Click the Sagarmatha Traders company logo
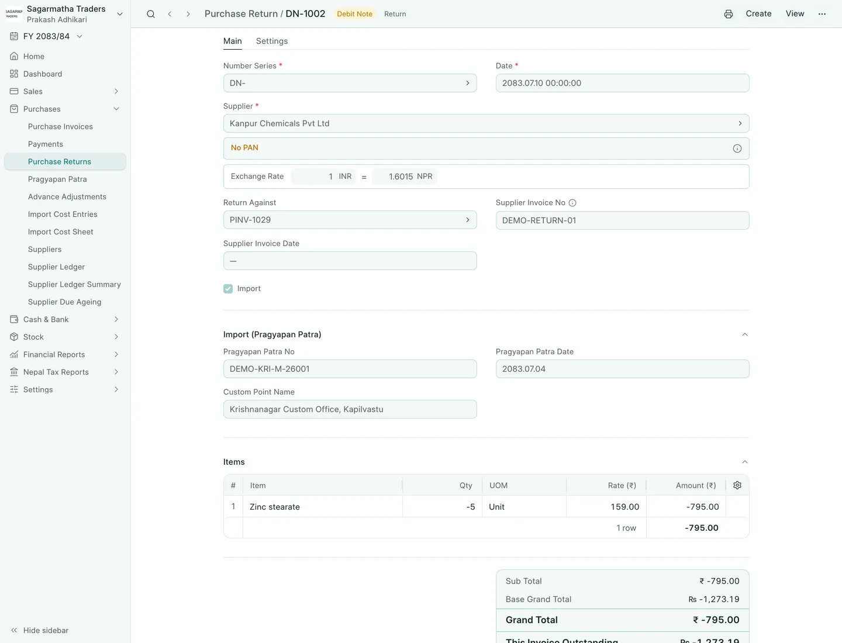The width and height of the screenshot is (842, 643). click(14, 14)
